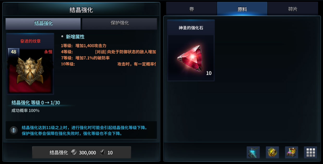Switch to the 保护强化 tab
Screen dimensions: 323x164
[x=119, y=23]
